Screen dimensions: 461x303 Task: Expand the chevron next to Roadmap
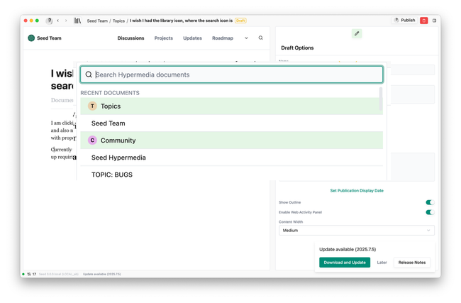pos(246,38)
